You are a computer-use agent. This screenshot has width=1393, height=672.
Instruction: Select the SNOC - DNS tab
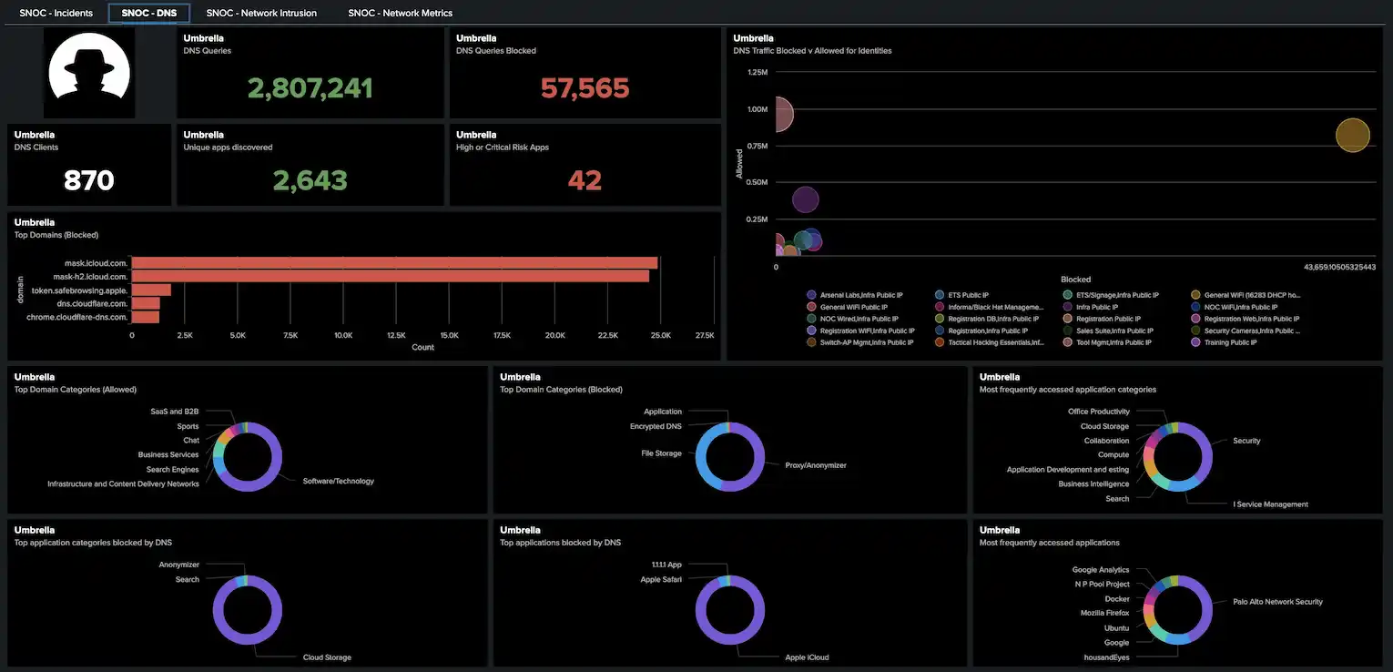pyautogui.click(x=149, y=13)
